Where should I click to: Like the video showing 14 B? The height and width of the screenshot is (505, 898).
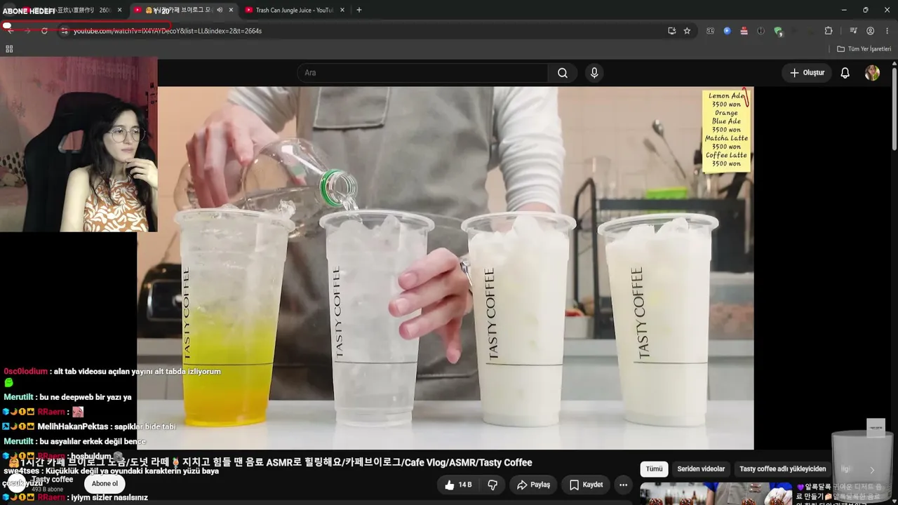click(458, 485)
